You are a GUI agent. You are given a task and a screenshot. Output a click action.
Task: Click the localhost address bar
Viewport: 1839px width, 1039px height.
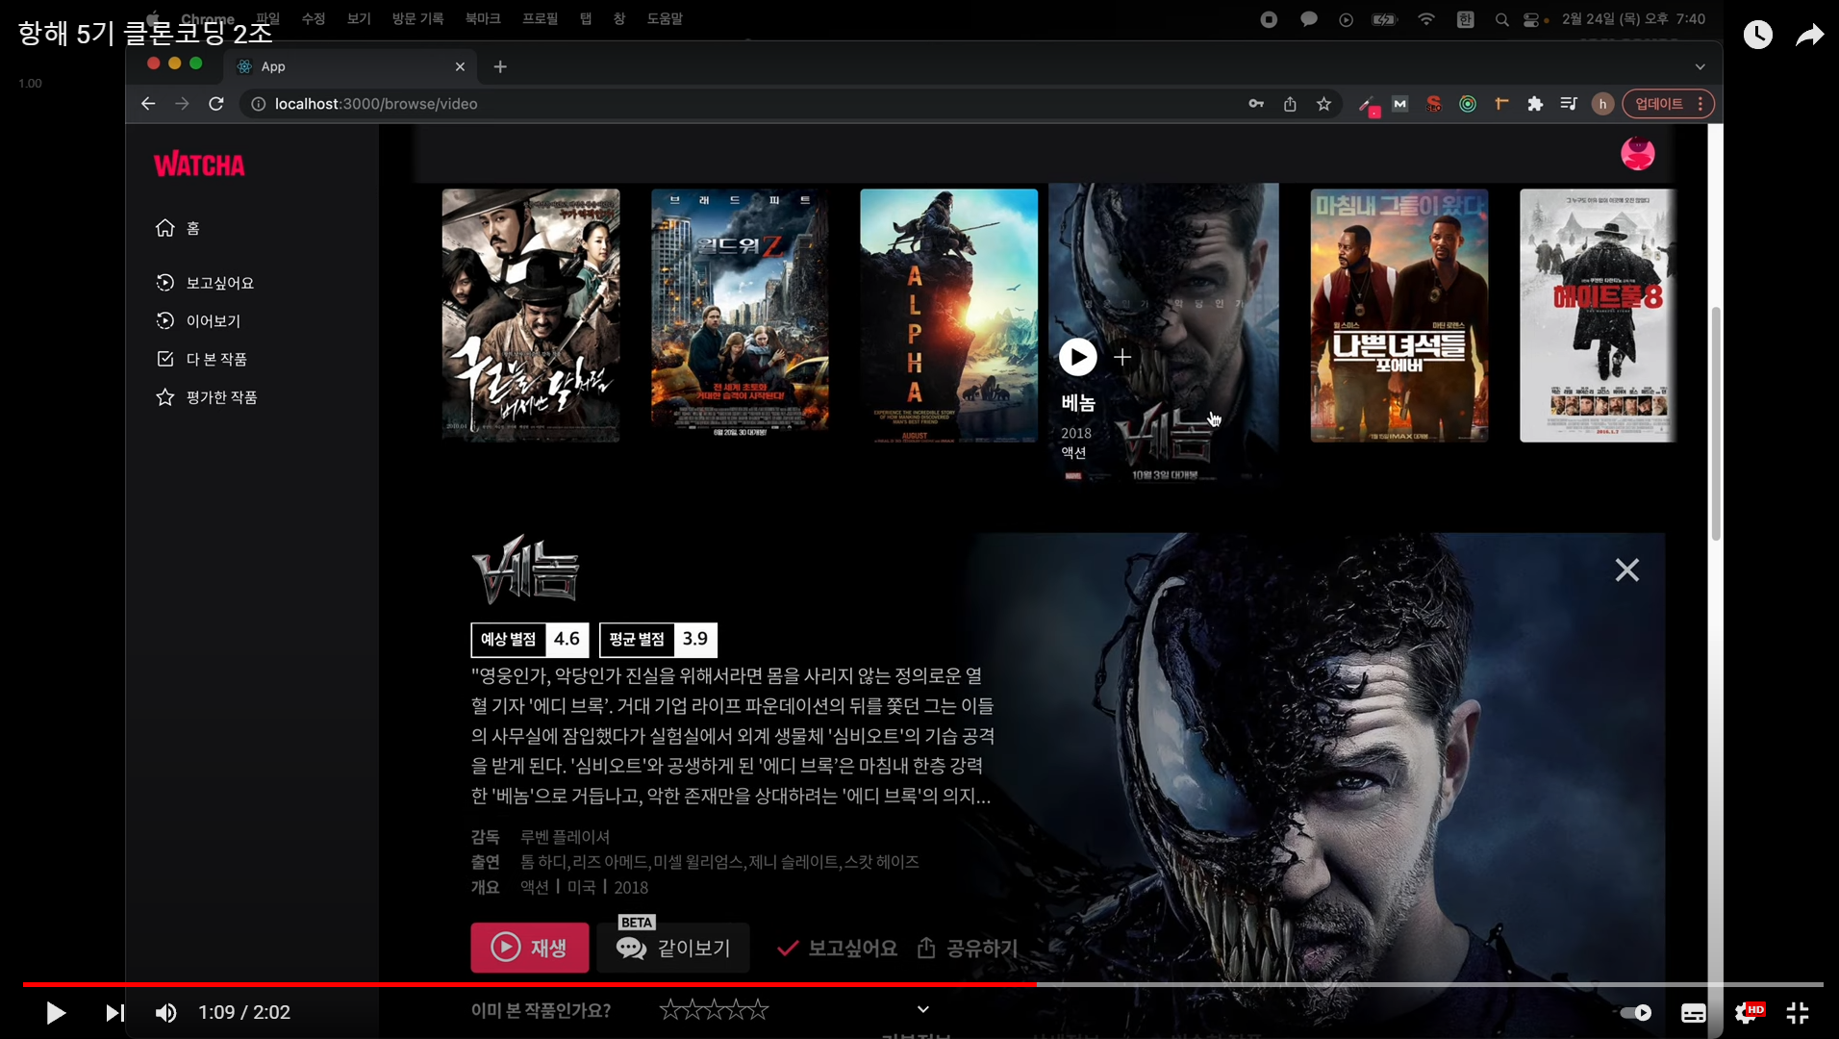click(741, 104)
